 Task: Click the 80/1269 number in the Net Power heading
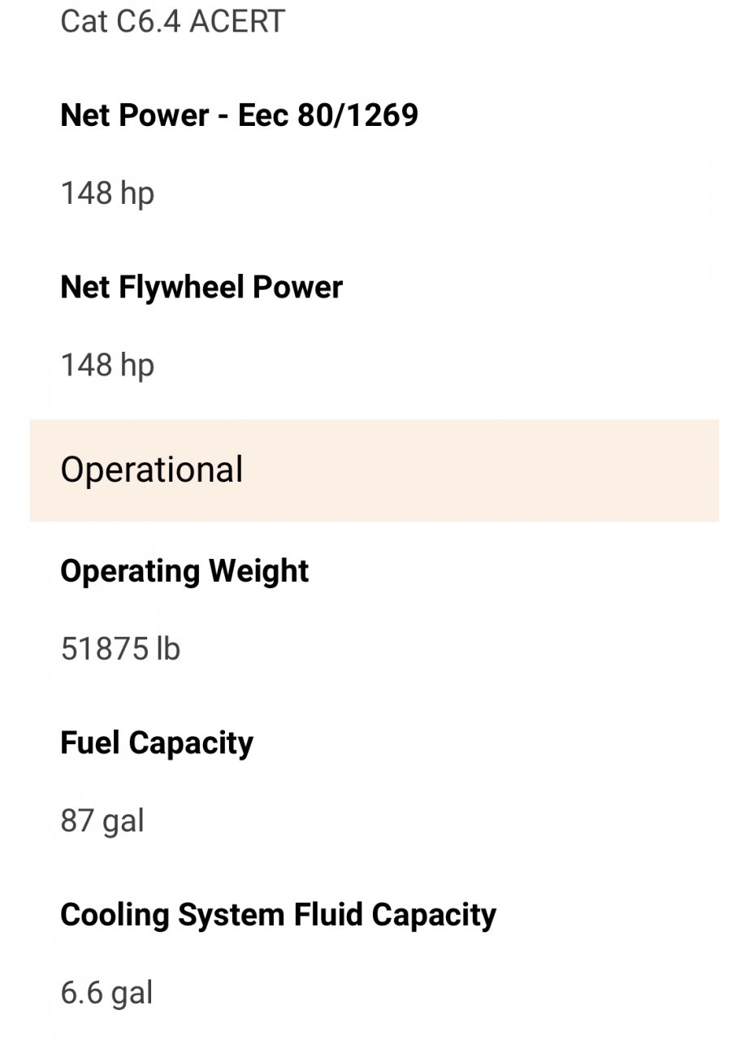(357, 115)
